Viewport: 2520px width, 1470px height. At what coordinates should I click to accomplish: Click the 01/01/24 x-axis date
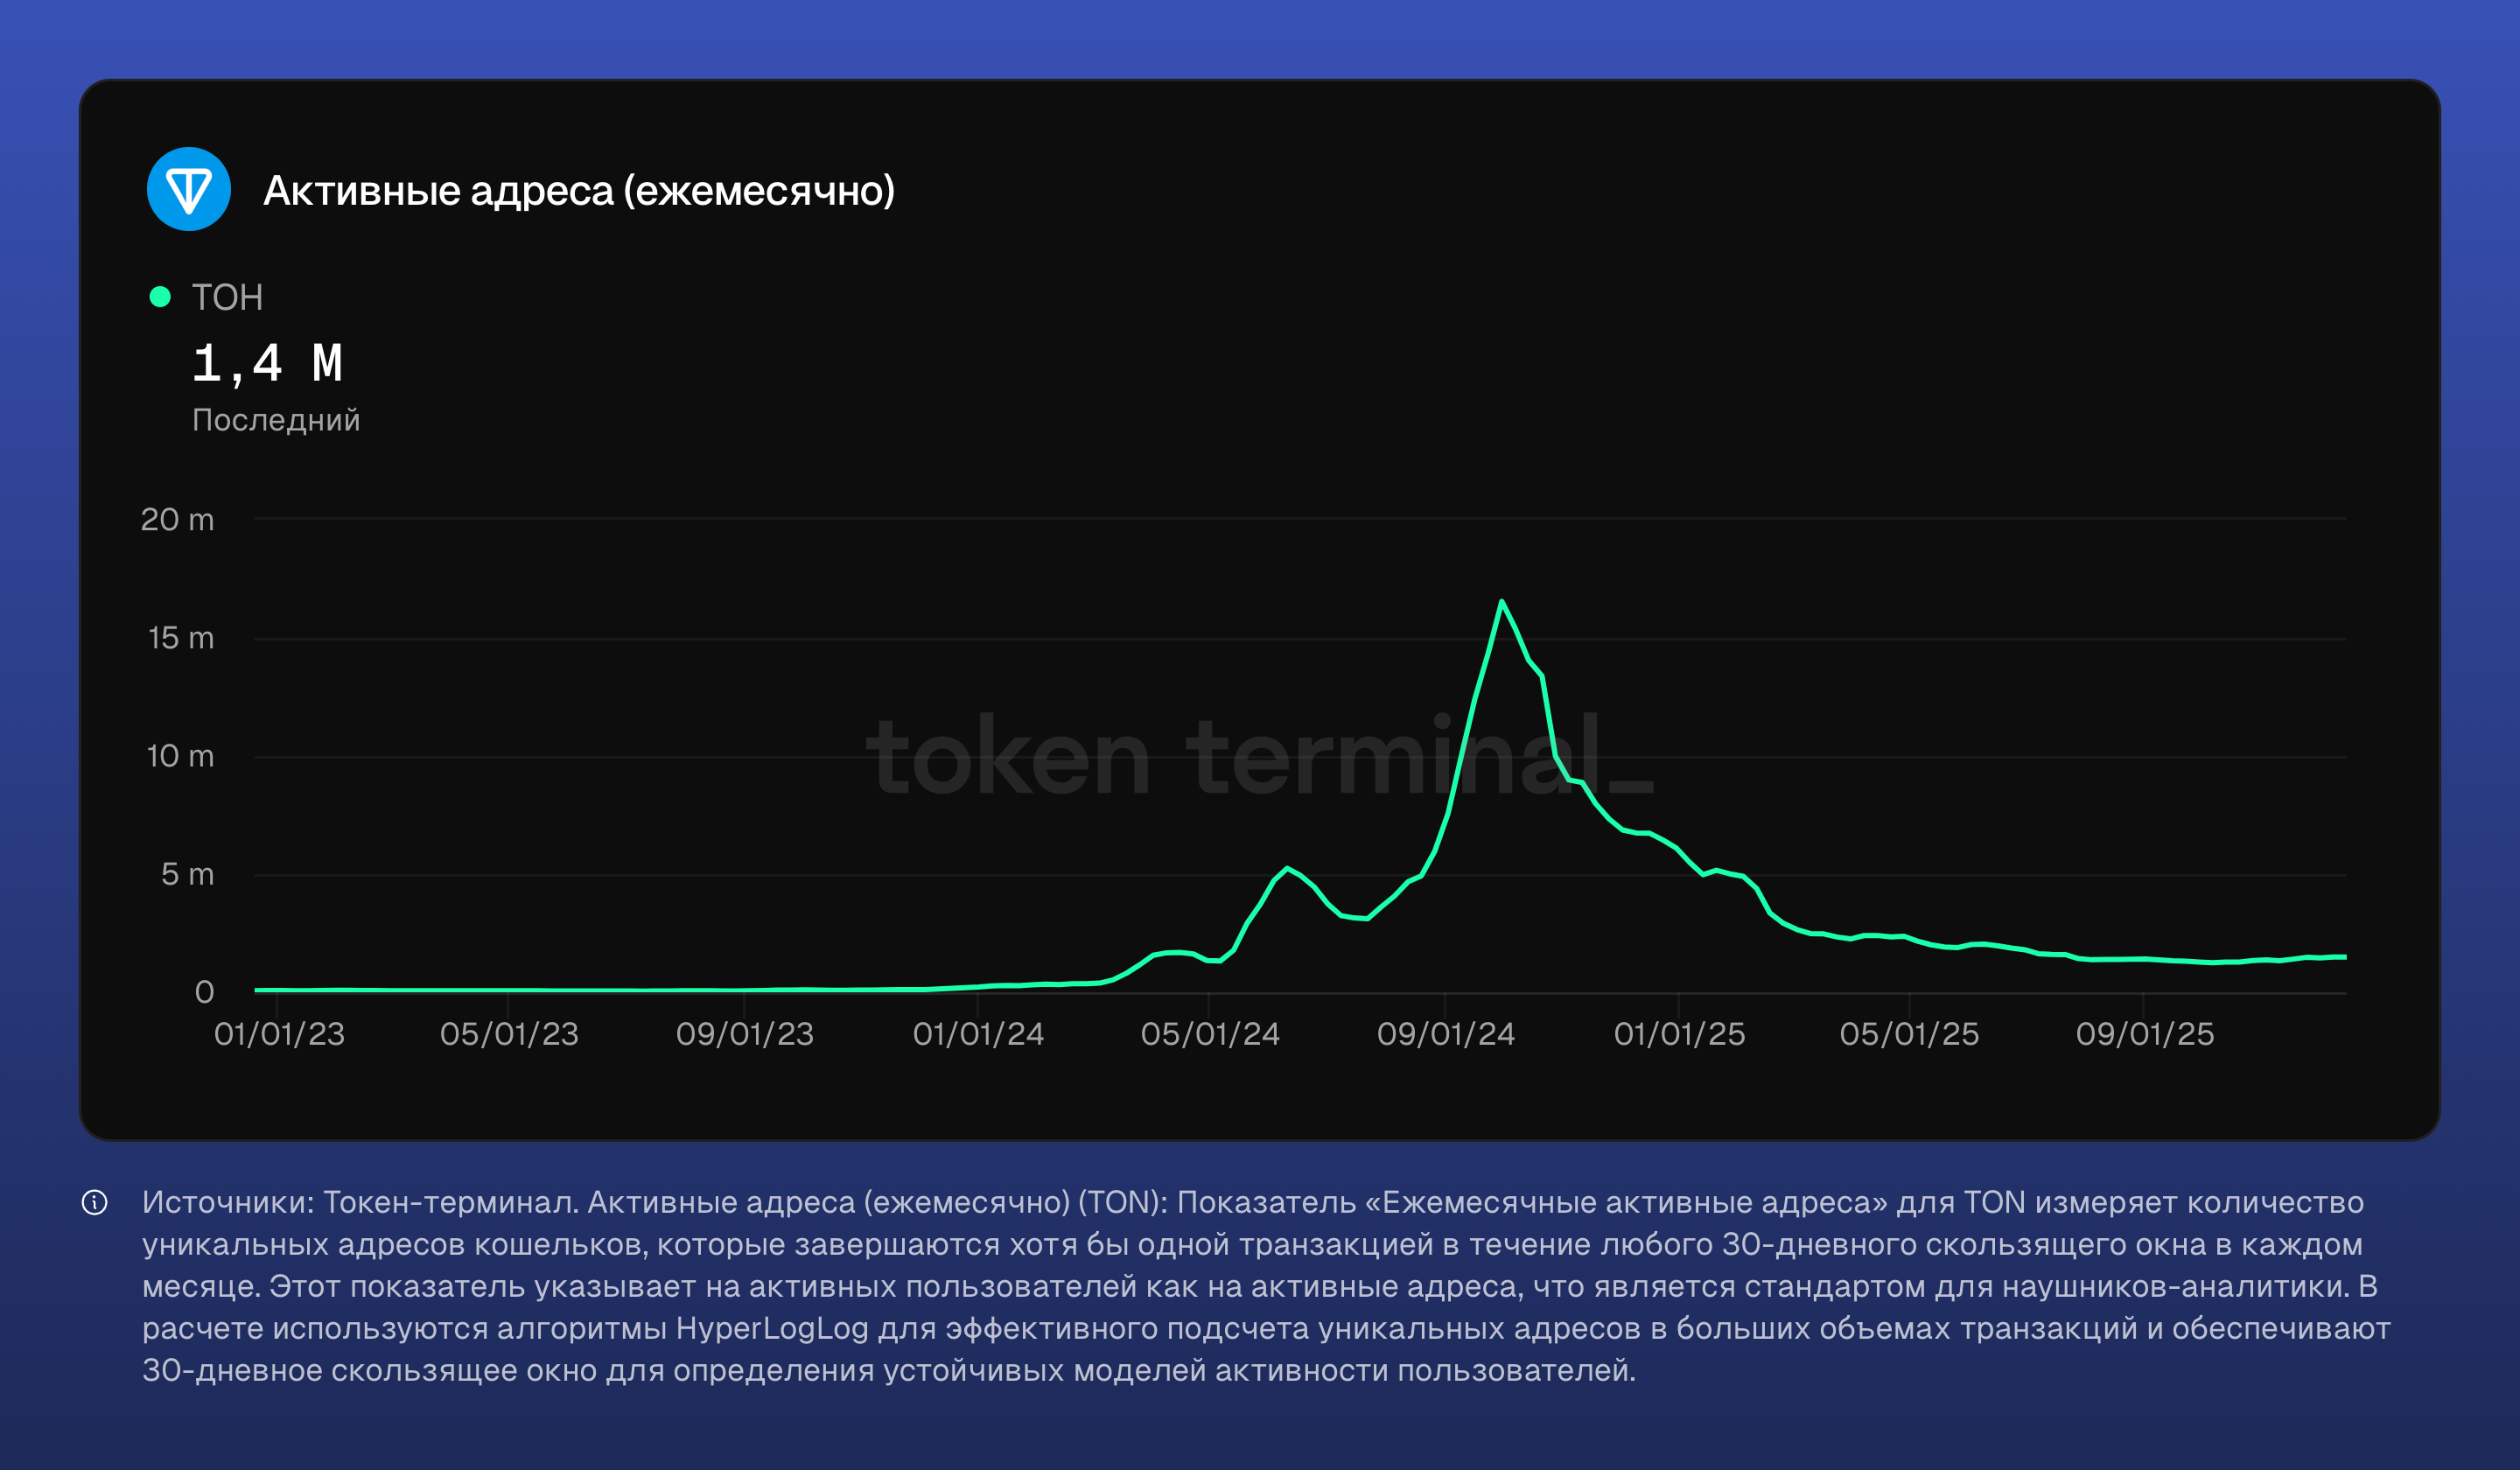[977, 1034]
